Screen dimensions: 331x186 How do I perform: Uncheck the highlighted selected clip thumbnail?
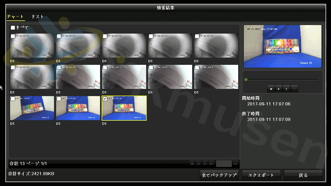pos(104,98)
